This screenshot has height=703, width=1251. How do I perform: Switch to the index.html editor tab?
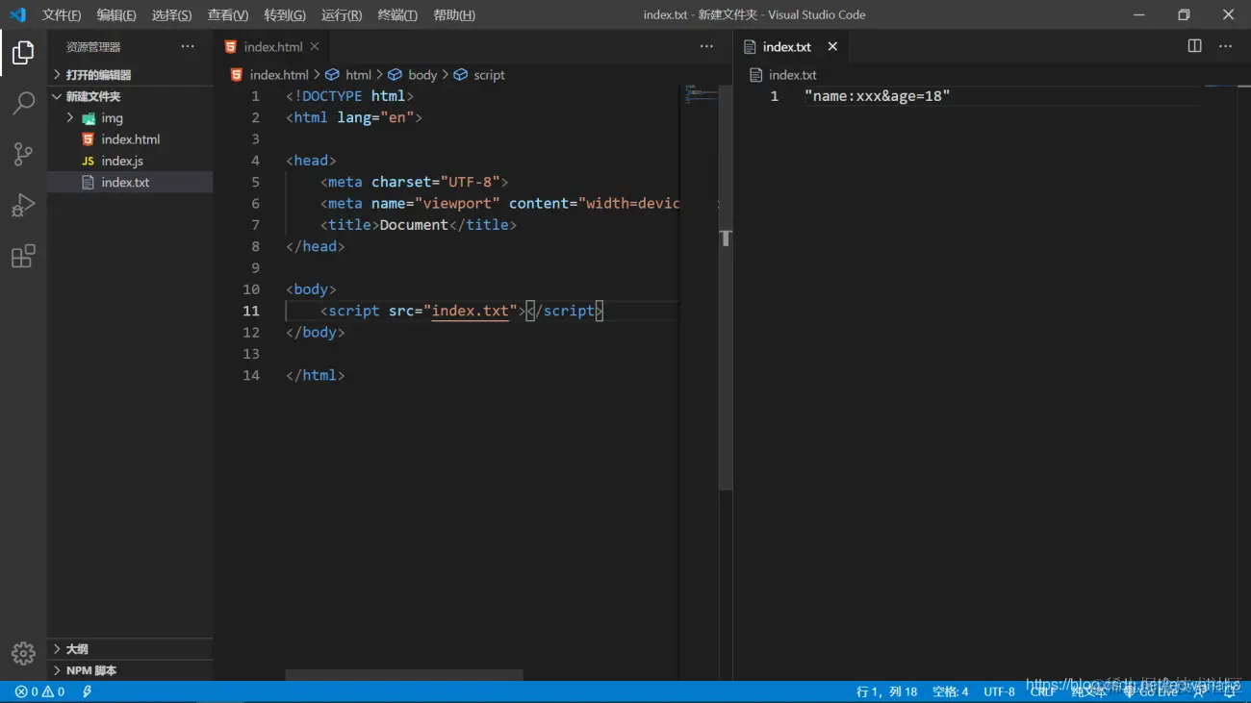tap(272, 46)
